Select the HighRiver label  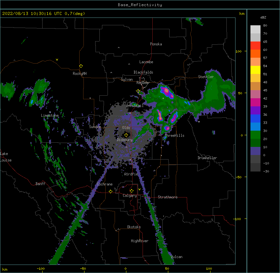click(x=140, y=241)
